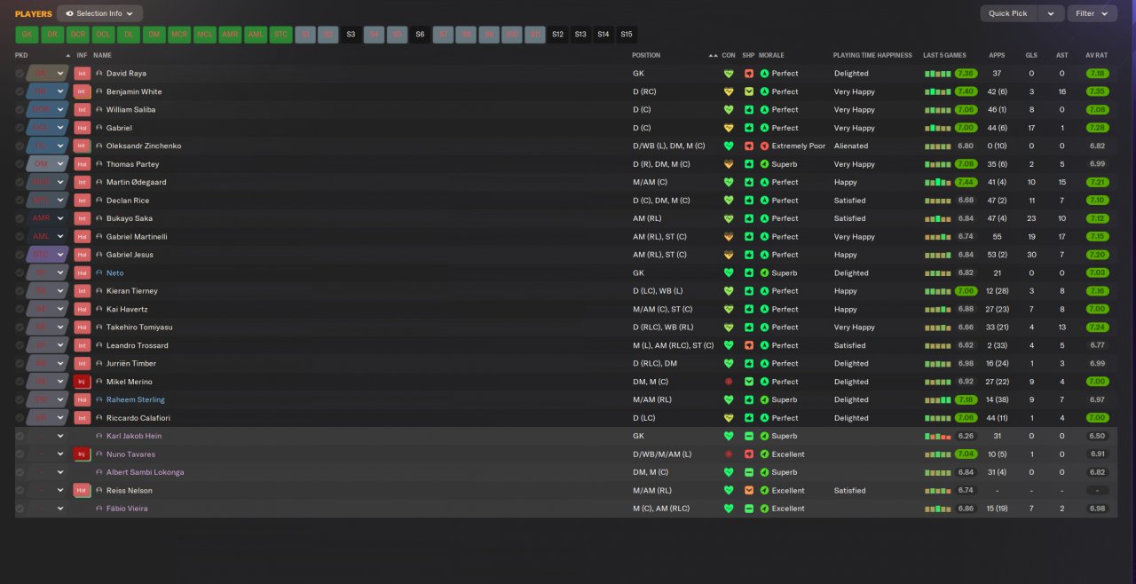Click the 7.44 last-game rating for Martin Ødegaard

[966, 182]
